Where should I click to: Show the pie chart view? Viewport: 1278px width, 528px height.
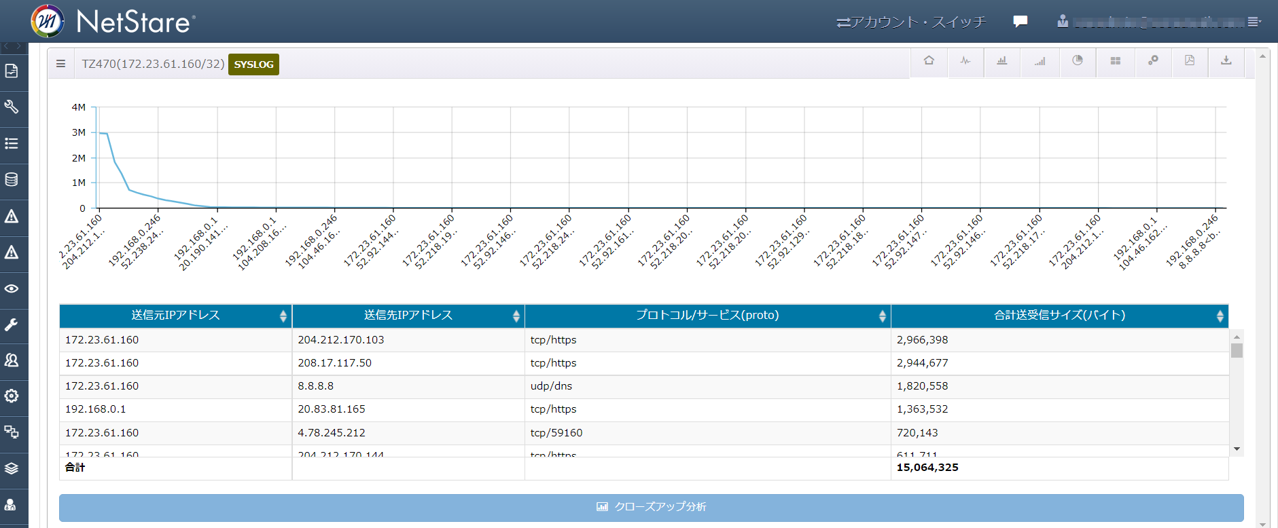(1078, 61)
